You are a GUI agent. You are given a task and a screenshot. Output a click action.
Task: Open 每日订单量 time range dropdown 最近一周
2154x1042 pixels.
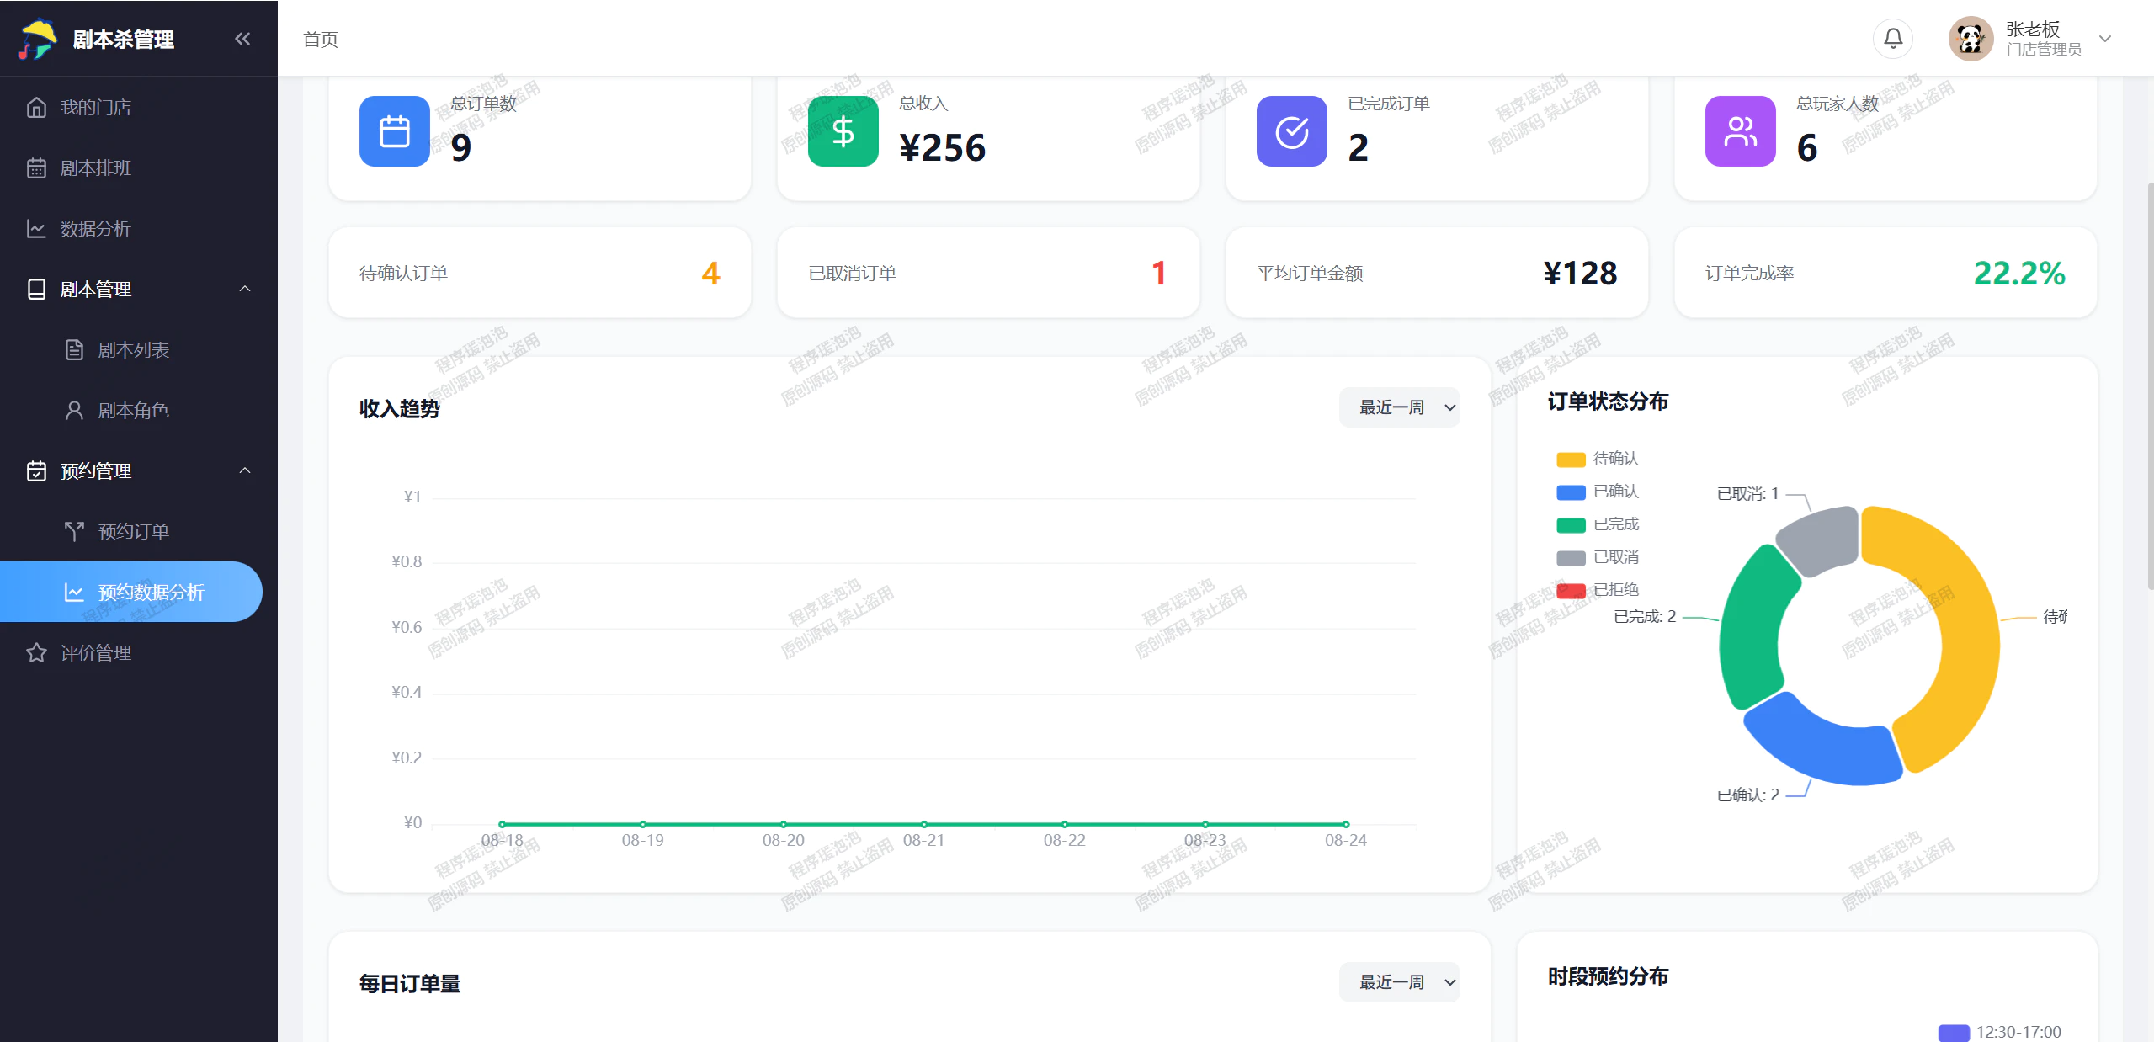click(x=1399, y=982)
